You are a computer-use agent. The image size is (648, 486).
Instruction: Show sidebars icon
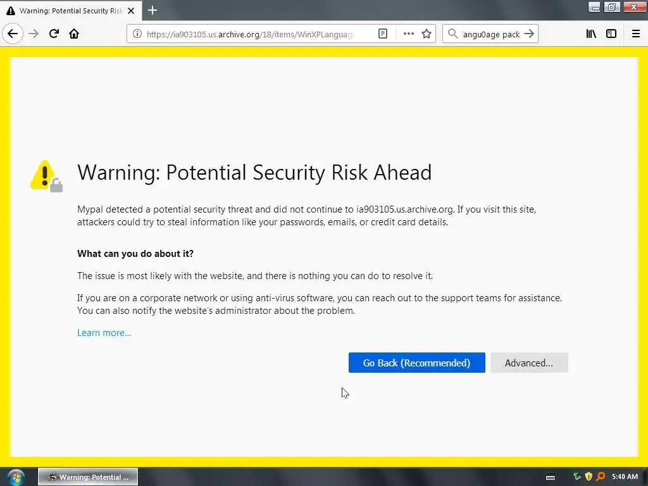(x=611, y=34)
